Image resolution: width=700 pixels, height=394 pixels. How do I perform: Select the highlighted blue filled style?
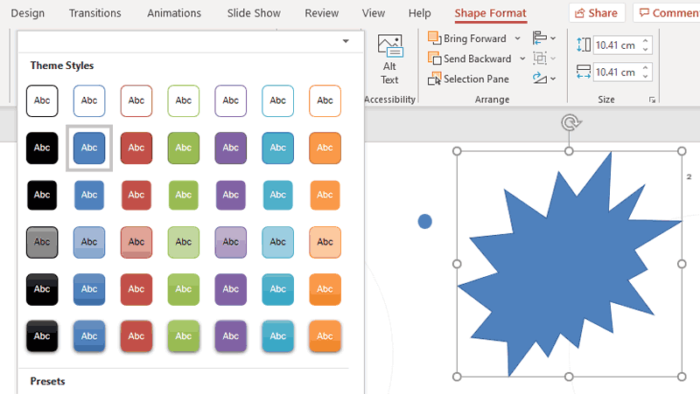click(x=89, y=148)
